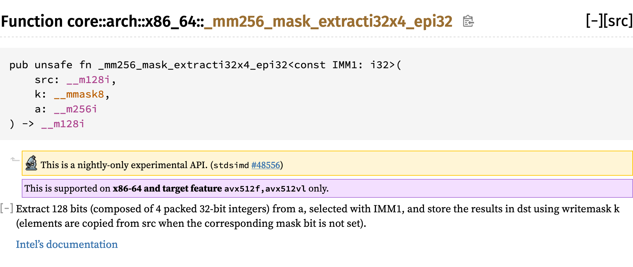Screen dimensions: 633x267
Task: Click the stdsimd feature name
Action: pos(231,165)
